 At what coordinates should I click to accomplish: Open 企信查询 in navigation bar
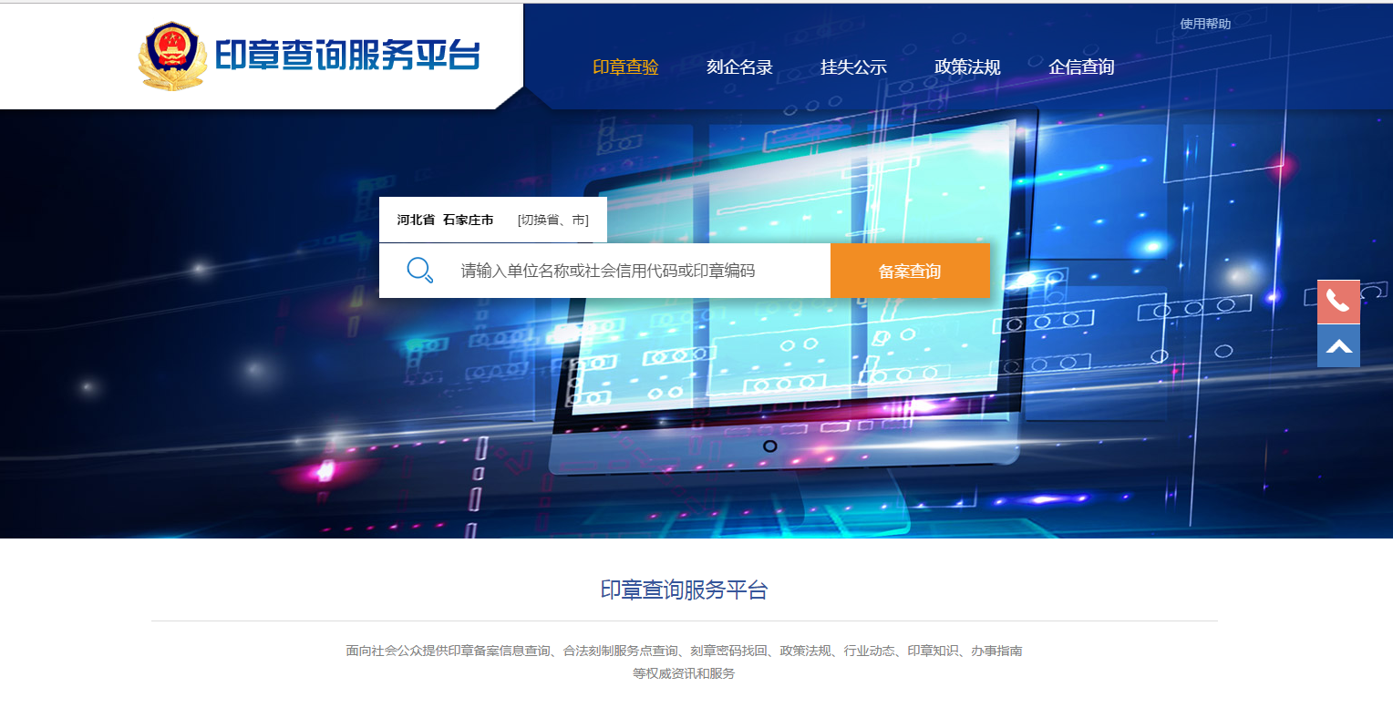[x=1081, y=67]
